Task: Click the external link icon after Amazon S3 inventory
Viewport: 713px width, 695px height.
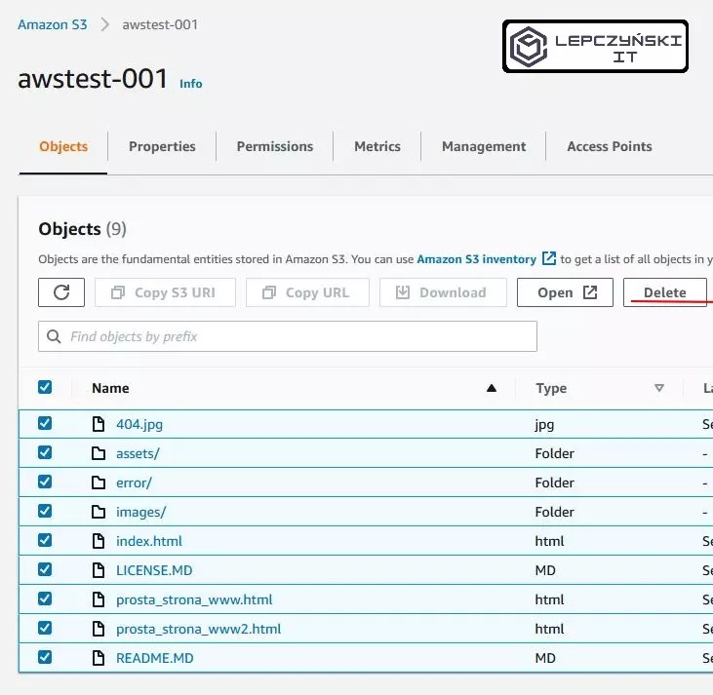Action: pos(549,258)
